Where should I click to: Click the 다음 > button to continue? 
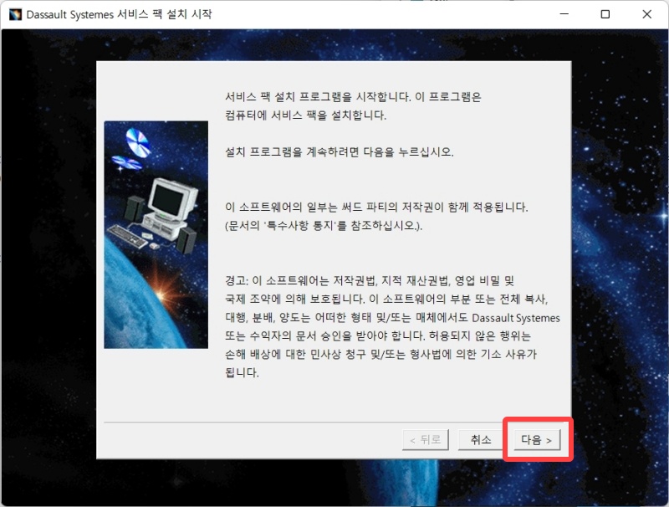tap(536, 439)
